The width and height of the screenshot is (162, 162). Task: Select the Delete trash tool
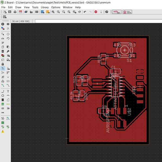tap(3, 51)
